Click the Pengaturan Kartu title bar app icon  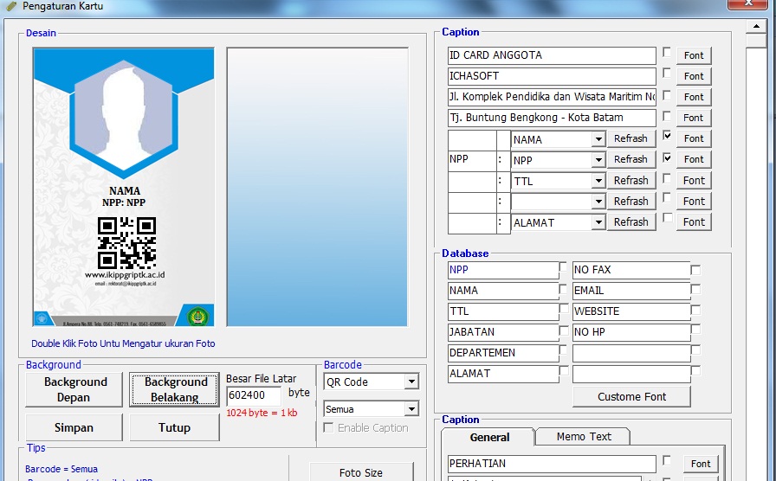click(x=11, y=6)
